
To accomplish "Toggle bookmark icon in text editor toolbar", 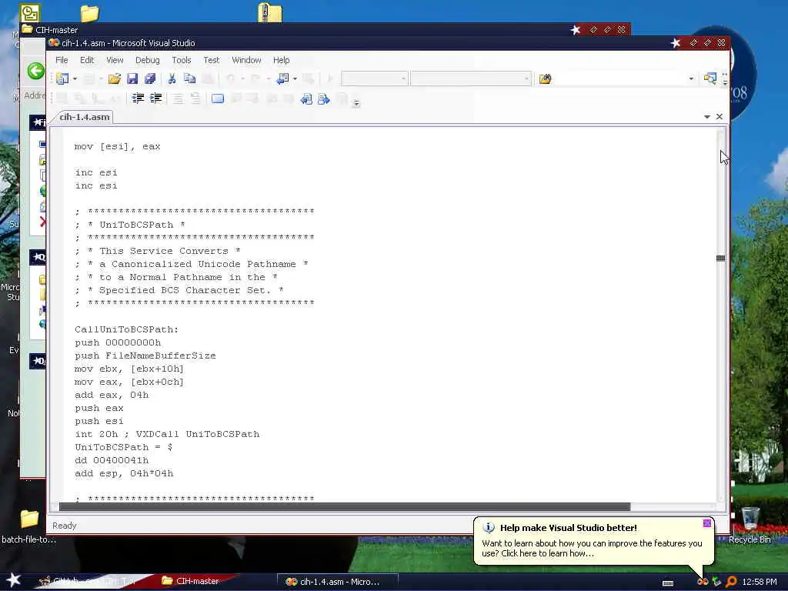I will coord(218,98).
